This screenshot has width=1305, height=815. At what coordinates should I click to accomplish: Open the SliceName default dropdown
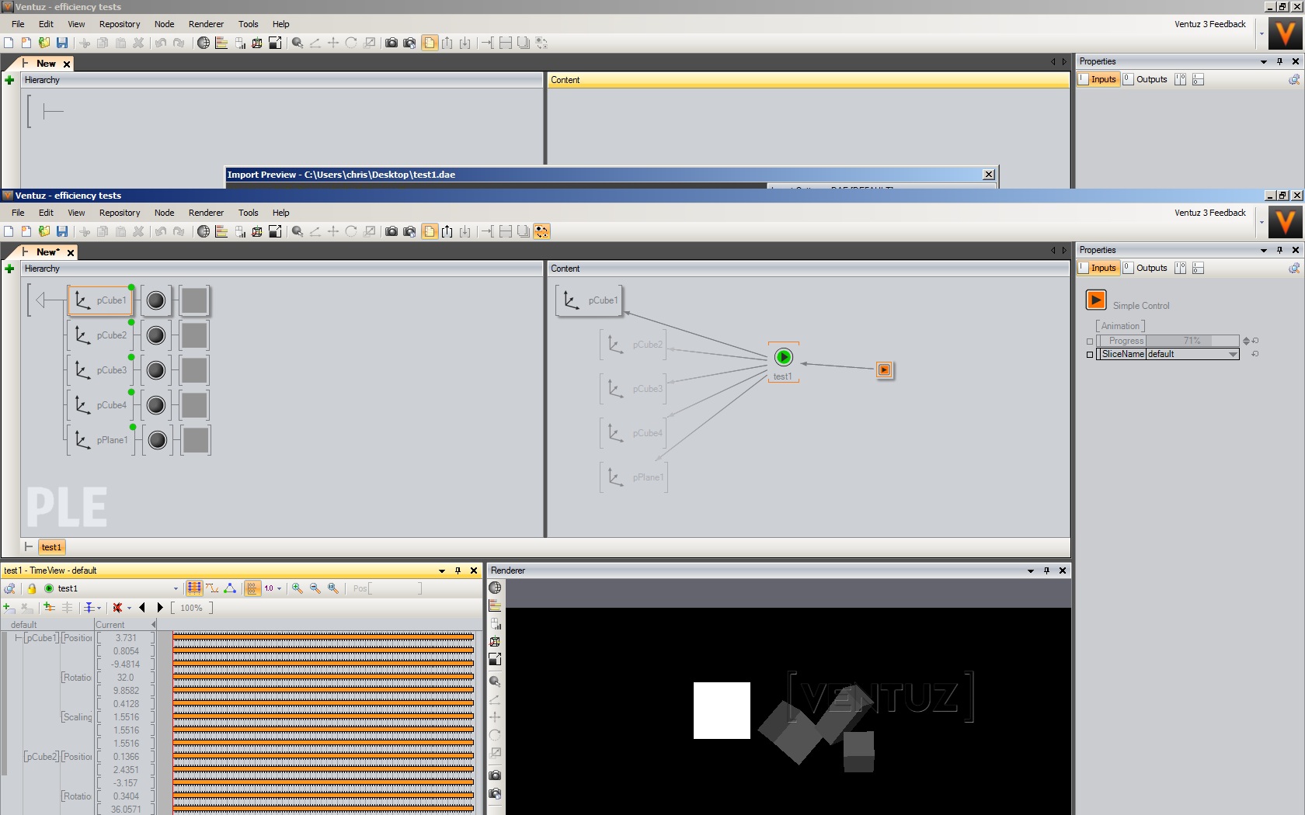click(x=1233, y=355)
